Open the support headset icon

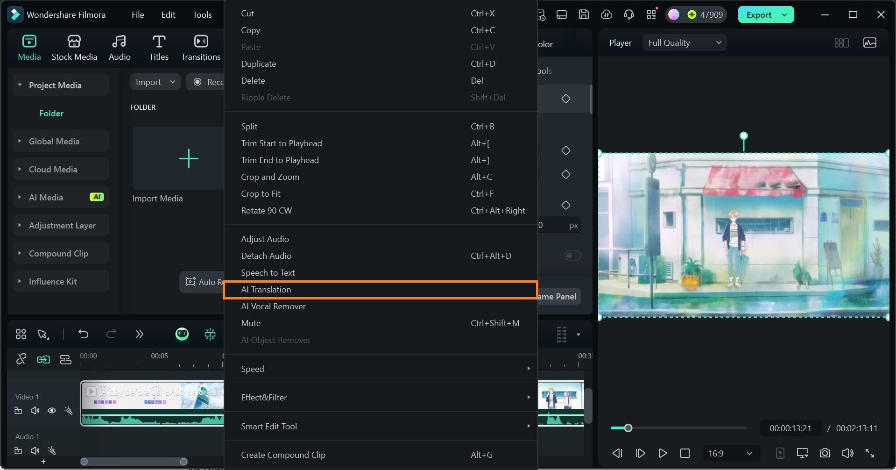[629, 14]
